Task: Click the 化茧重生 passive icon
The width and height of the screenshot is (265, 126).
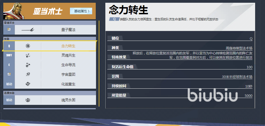Action: point(28,84)
